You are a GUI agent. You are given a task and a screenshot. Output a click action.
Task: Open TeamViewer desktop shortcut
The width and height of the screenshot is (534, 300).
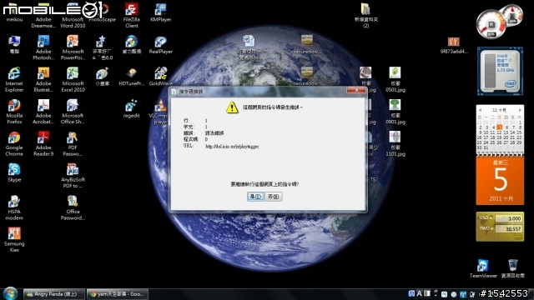tap(483, 268)
